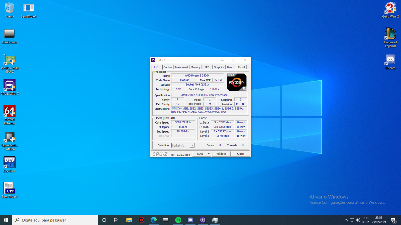401x225 pixels.
Task: Click the Socket AM4 (1331) package value
Action: 197,84
